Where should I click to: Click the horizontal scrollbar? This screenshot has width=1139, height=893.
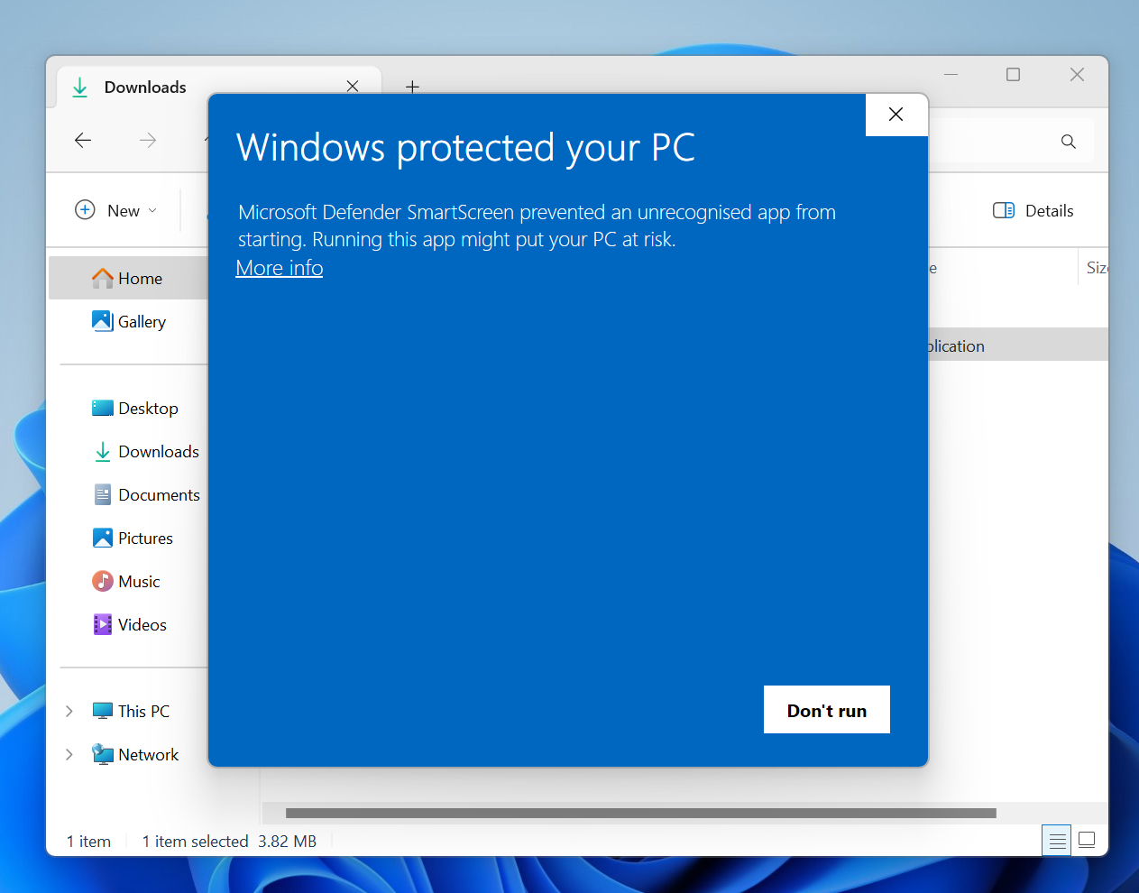click(x=641, y=813)
